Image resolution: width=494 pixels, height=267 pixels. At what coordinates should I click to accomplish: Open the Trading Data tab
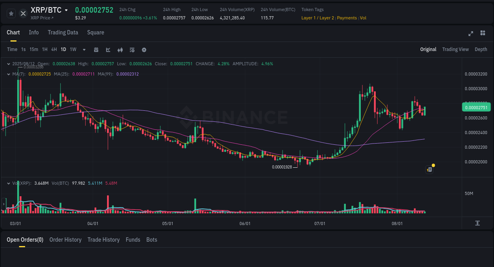(x=63, y=32)
